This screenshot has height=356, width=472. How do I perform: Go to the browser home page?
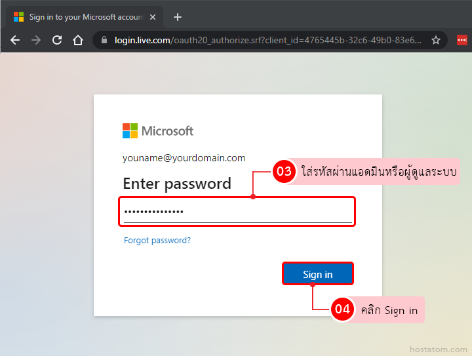[78, 40]
